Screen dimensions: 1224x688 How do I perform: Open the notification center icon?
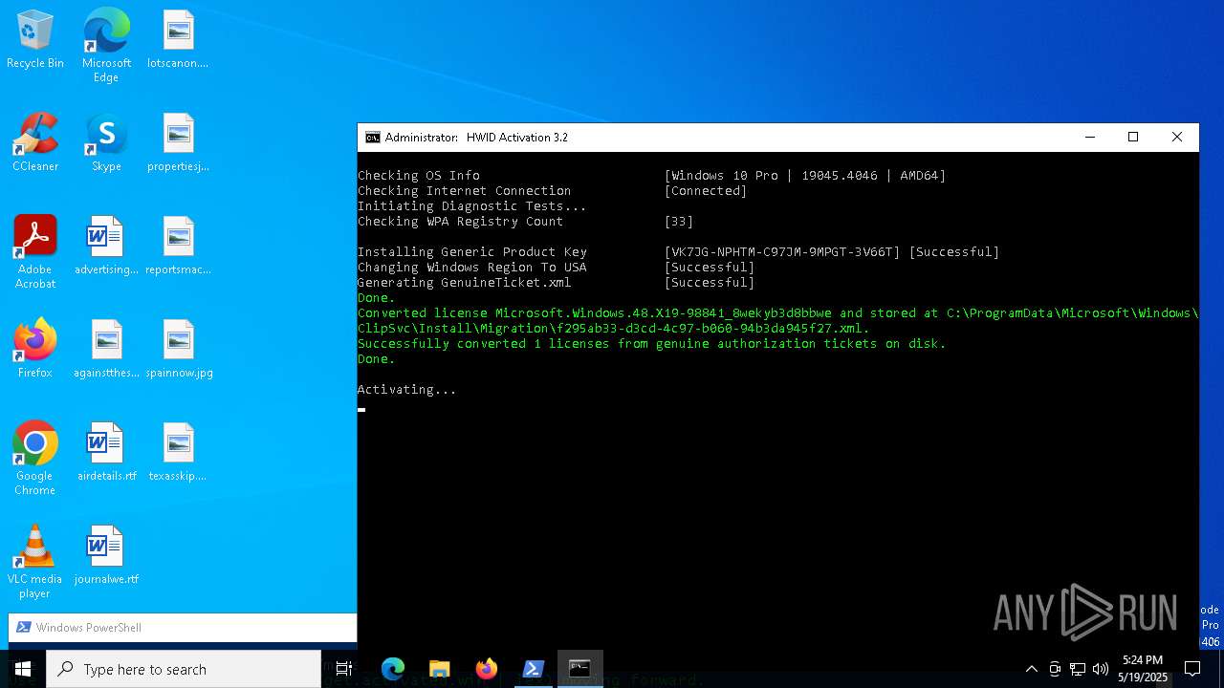[1192, 669]
